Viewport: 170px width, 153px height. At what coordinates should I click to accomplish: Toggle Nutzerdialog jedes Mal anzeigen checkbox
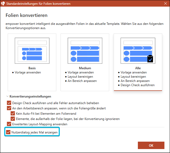click(8, 132)
